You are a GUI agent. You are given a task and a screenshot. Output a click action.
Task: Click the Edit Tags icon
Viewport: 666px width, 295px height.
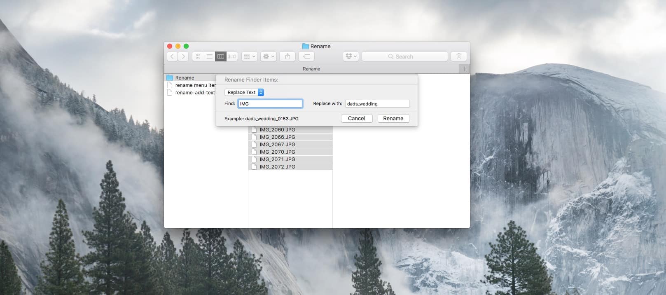click(306, 56)
